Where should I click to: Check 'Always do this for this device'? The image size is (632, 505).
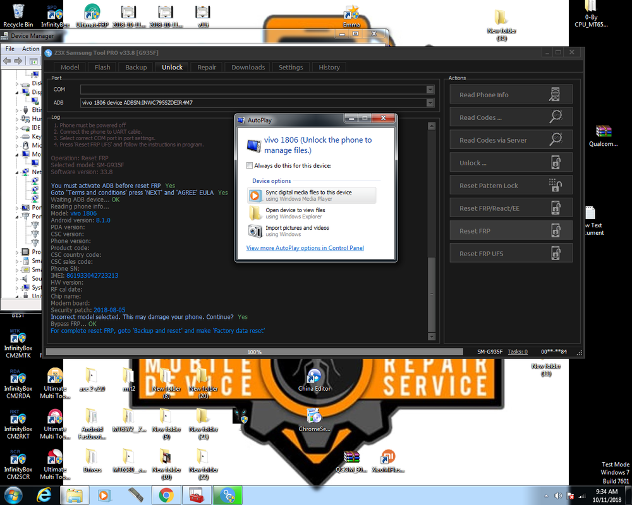(x=250, y=165)
